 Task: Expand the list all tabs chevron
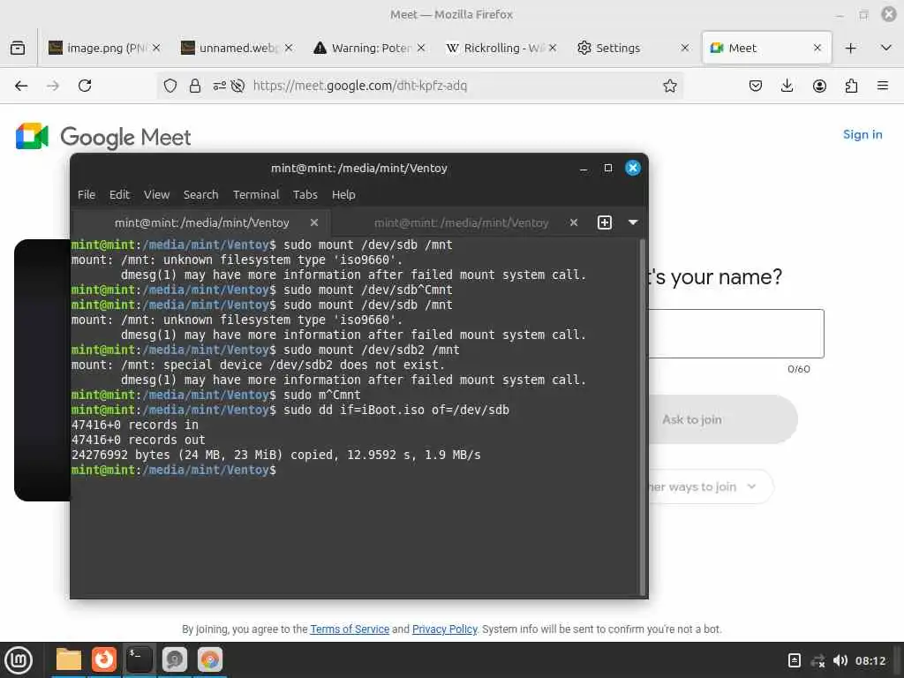coord(886,48)
